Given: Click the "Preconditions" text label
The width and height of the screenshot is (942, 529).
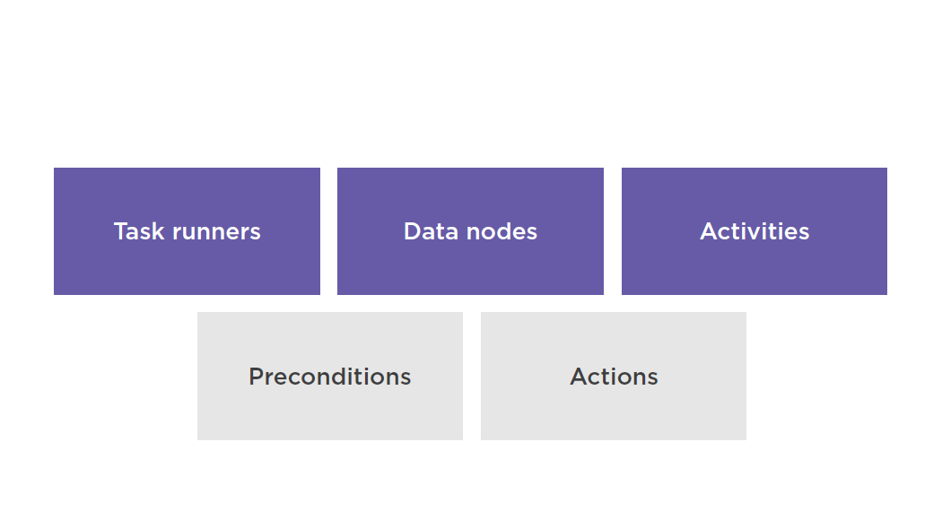Looking at the screenshot, I should pos(330,377).
